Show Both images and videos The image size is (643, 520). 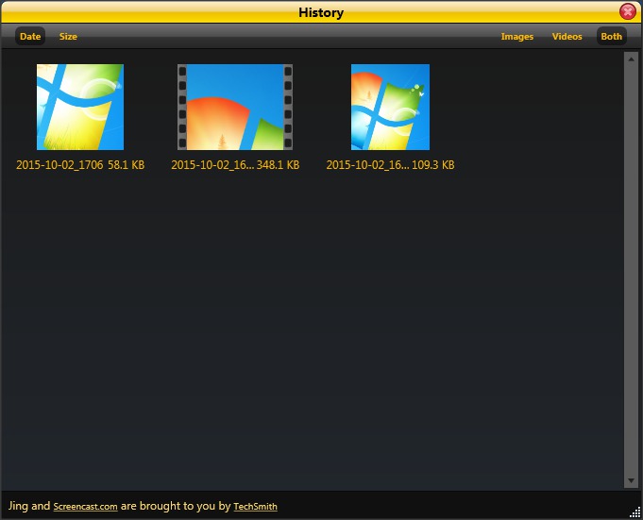611,37
